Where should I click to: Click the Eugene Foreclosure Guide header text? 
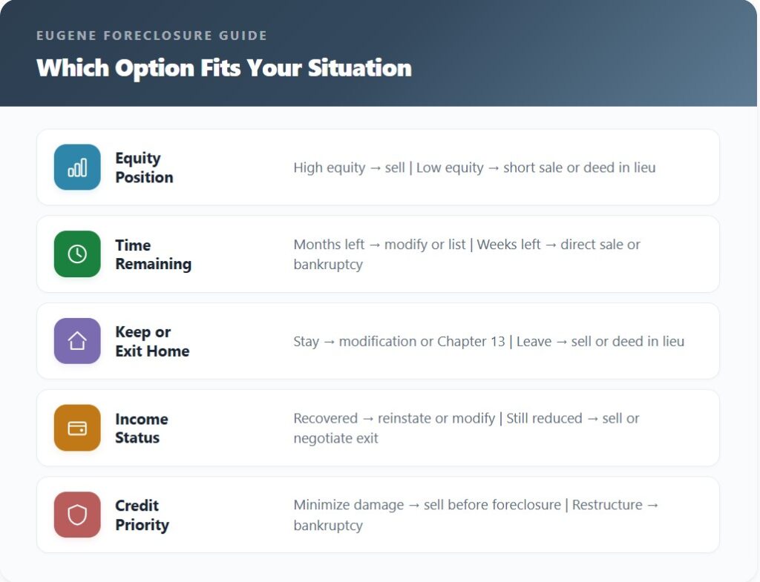click(x=151, y=36)
